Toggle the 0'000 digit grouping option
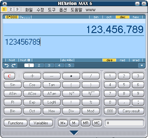The image size is (148, 138). [12, 17]
